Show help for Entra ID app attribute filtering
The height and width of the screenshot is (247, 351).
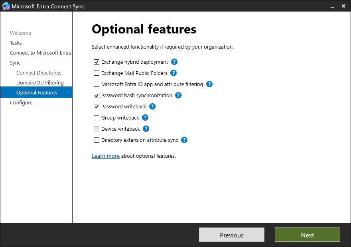[209, 84]
